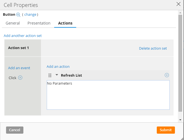Collapse the Refresh List action details
Screen dimensions: 184x140
click(57, 75)
